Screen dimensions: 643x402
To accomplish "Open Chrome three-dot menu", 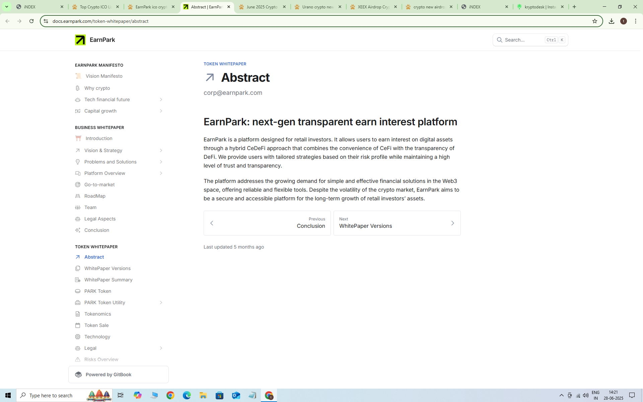I will tap(635, 21).
